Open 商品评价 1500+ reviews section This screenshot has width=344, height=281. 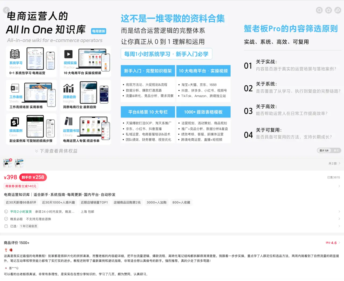click(x=17, y=243)
